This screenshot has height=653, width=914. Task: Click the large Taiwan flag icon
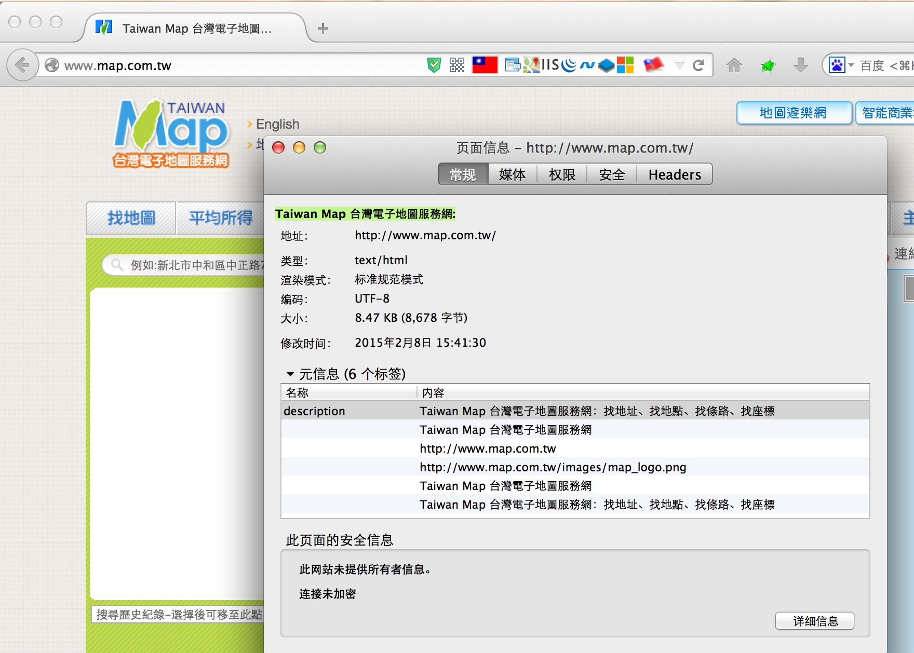tap(485, 65)
